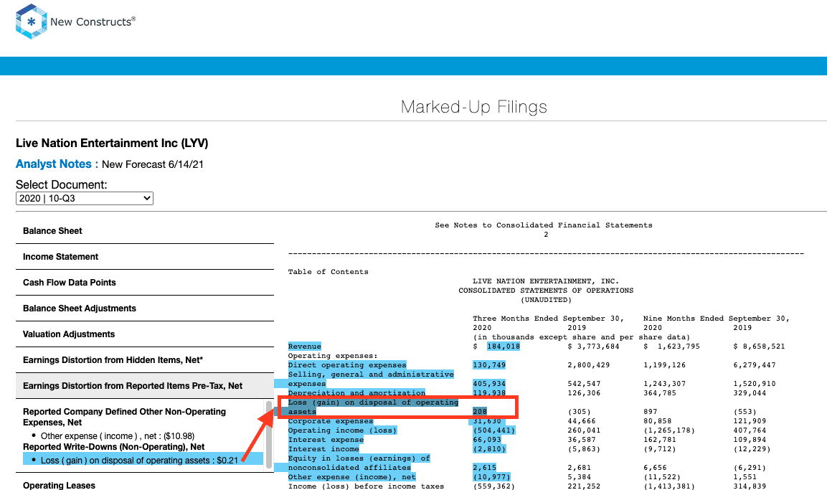Expand Earnings Distortion from Hidden Items, Net
Viewport: 827px width, 490px height.
[144, 360]
